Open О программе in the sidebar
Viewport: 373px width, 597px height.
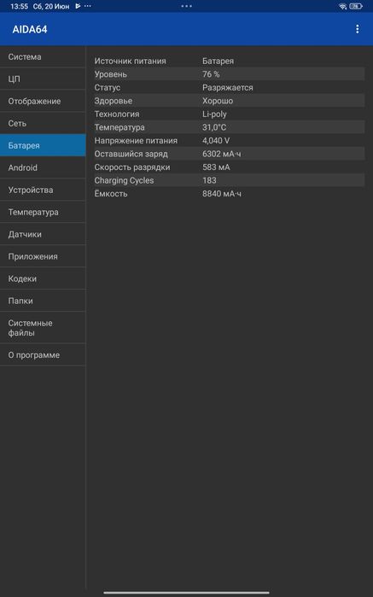coord(43,354)
